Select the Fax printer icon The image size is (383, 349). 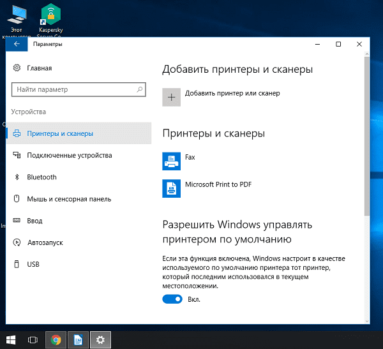click(171, 161)
